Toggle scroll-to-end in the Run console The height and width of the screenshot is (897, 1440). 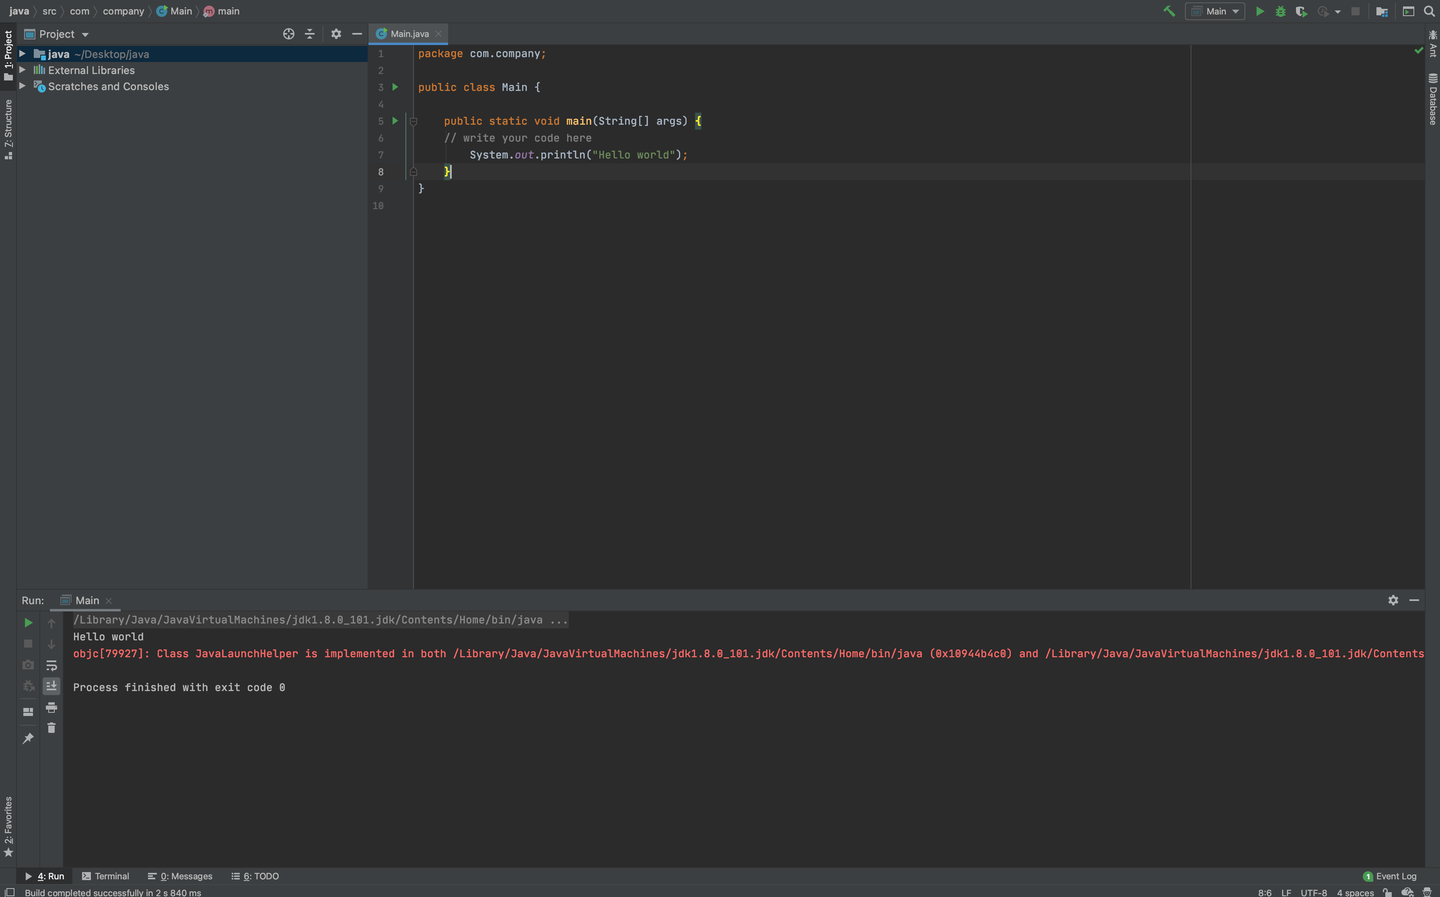click(51, 686)
